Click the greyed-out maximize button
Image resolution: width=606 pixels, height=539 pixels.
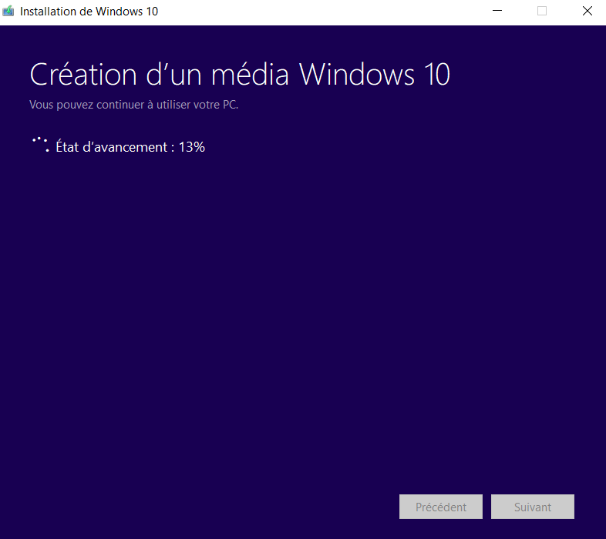pyautogui.click(x=542, y=11)
